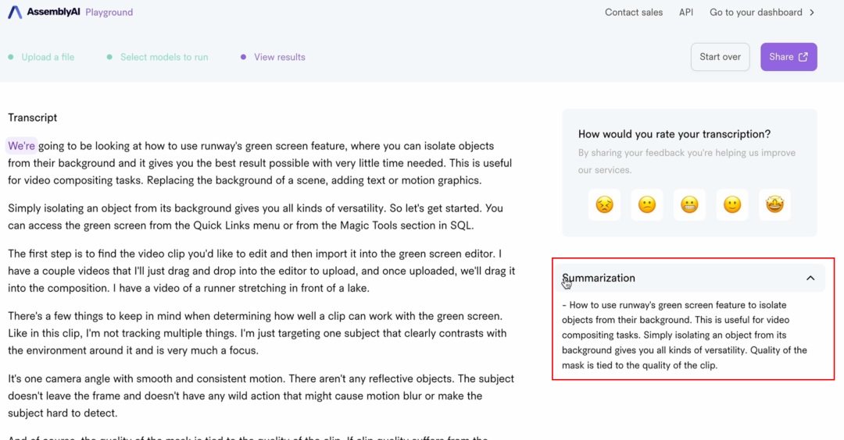
Task: Rate transcription with the slightly smiling emoji
Action: click(x=732, y=204)
